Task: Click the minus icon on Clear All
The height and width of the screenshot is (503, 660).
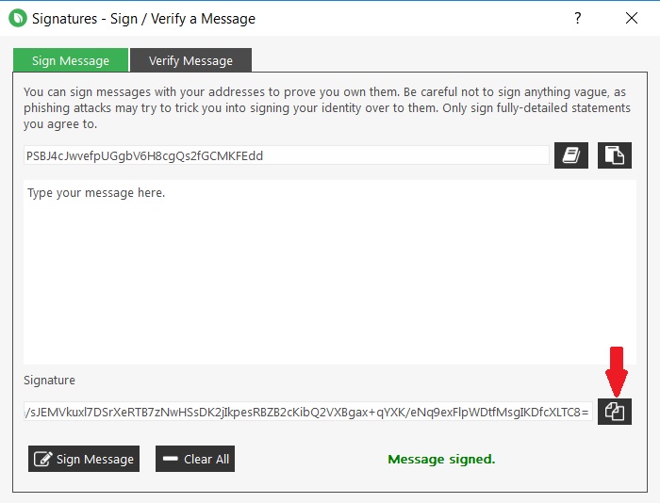Action: pyautogui.click(x=171, y=460)
